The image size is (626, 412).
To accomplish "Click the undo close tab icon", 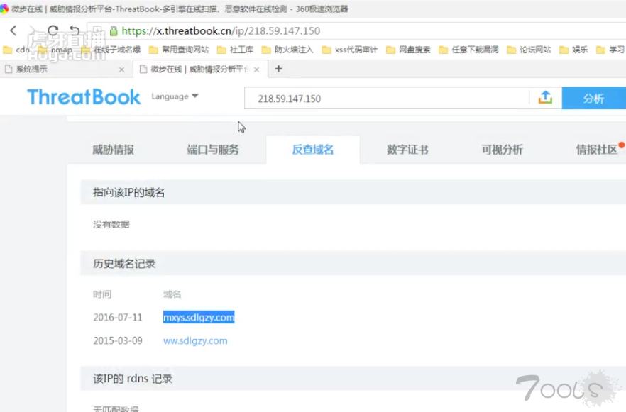I will coord(75,30).
